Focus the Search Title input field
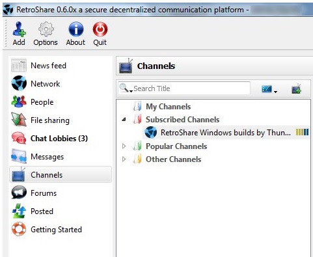This screenshot has width=313, height=257. click(184, 88)
